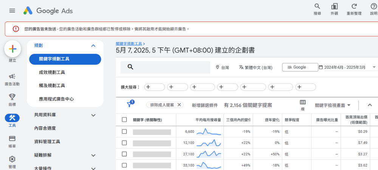Click the $7.49 bid cell

[363, 143]
